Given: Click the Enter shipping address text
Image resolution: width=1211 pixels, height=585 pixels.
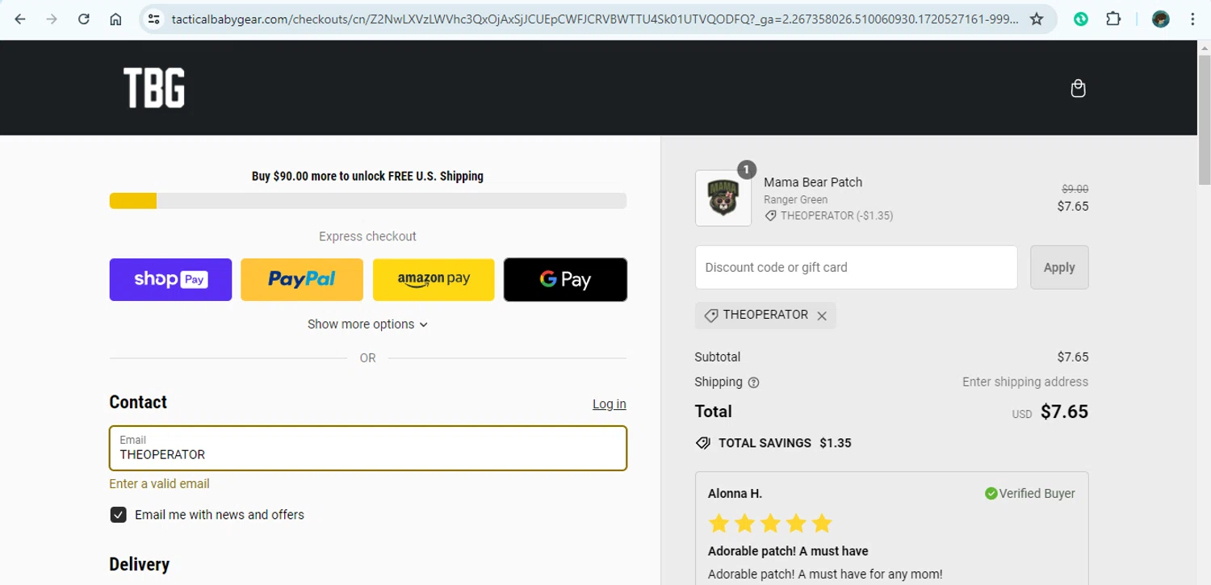Looking at the screenshot, I should 1025,382.
